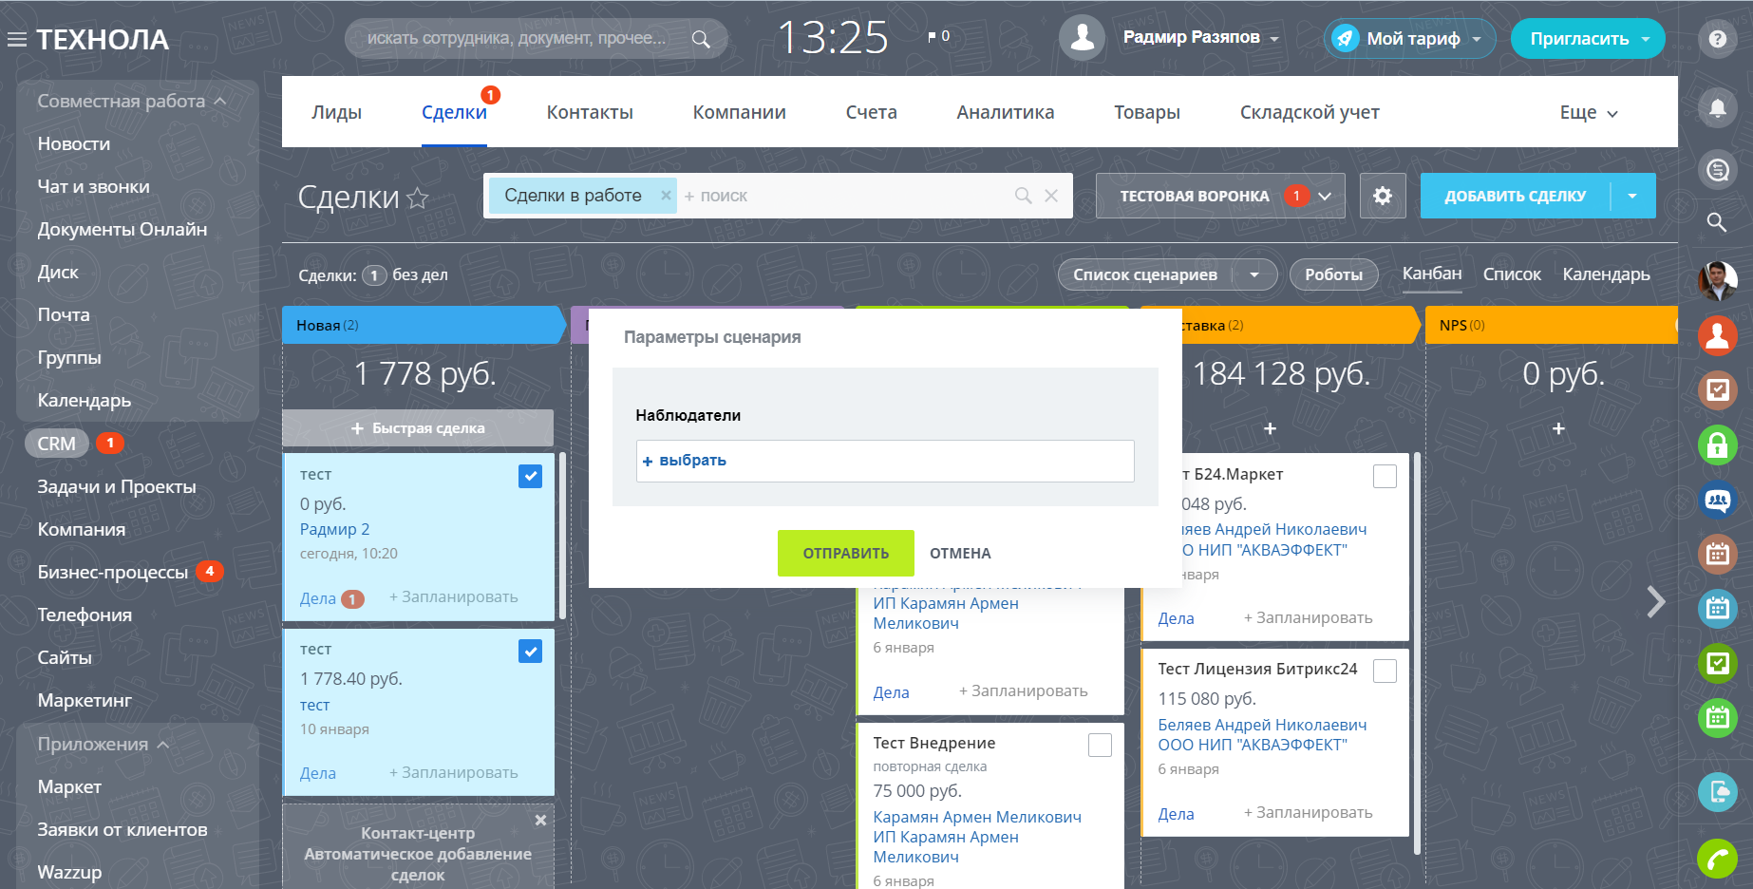Screen dimensions: 1753x889
Task: Open the blue group chat icon
Action: click(1718, 500)
